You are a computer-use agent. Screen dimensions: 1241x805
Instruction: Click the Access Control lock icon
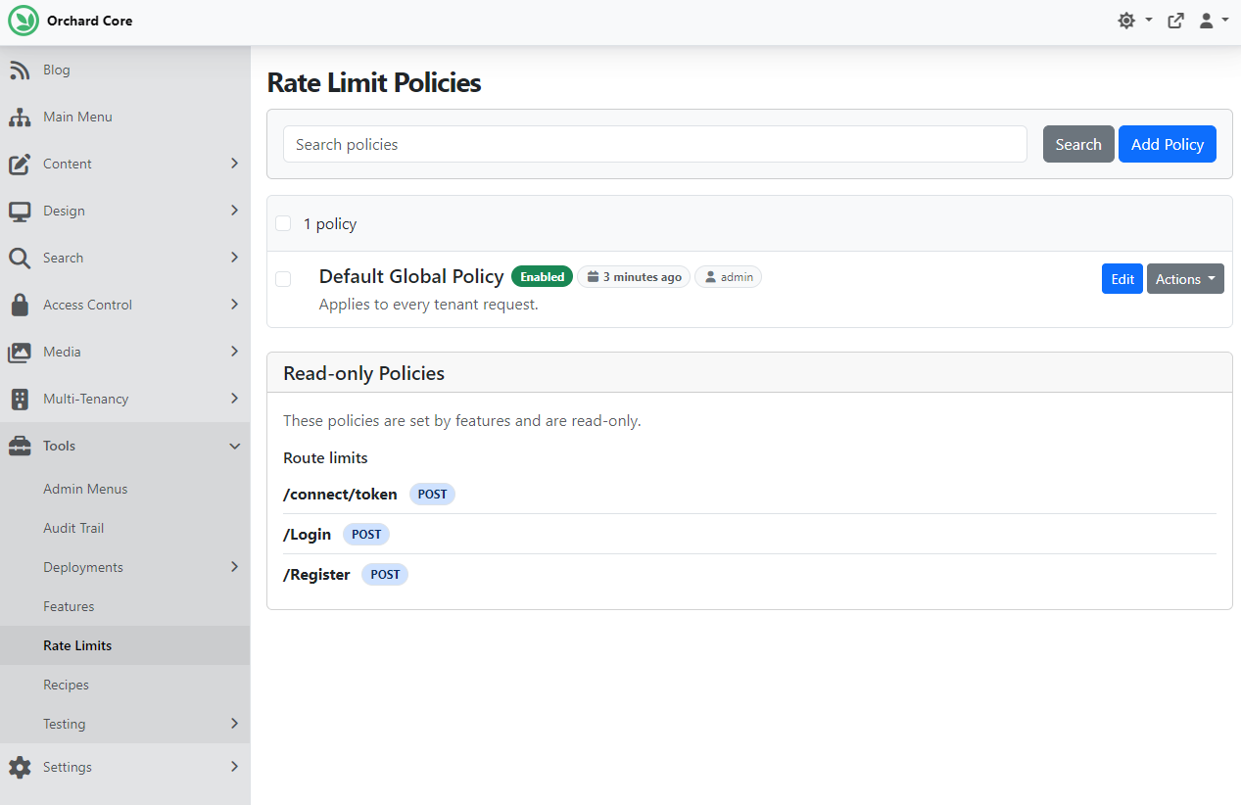[x=20, y=306]
